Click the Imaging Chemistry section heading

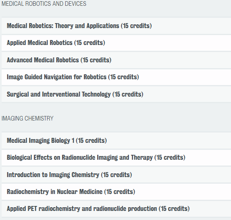[28, 118]
